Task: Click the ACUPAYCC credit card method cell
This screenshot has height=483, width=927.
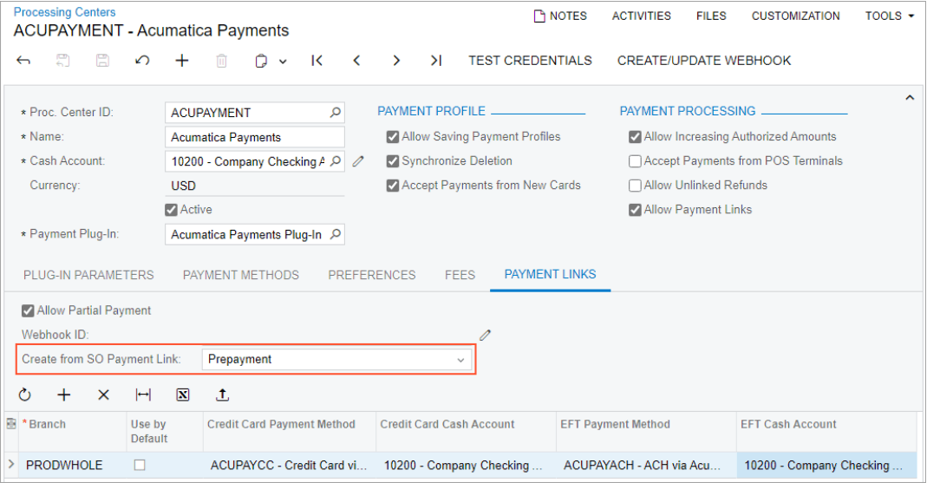Action: point(289,466)
